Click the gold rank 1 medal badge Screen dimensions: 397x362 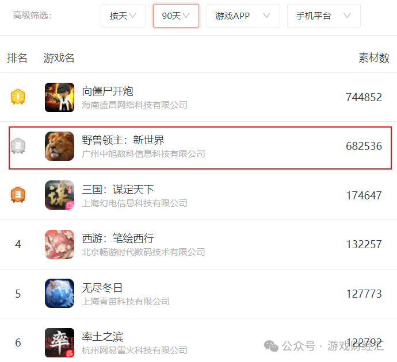[x=18, y=97]
